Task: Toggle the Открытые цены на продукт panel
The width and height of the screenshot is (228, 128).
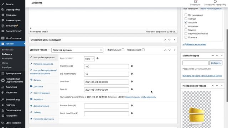Action: click(x=174, y=40)
